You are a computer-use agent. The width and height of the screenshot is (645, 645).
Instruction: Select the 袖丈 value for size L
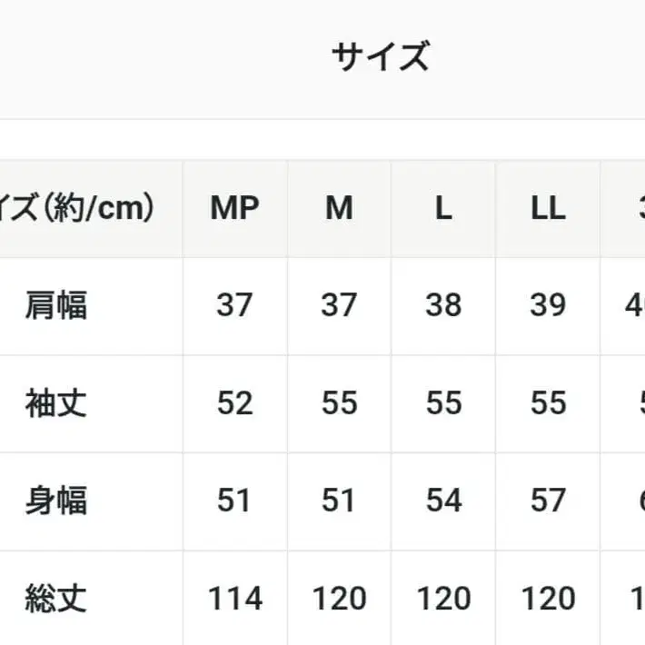pyautogui.click(x=443, y=402)
